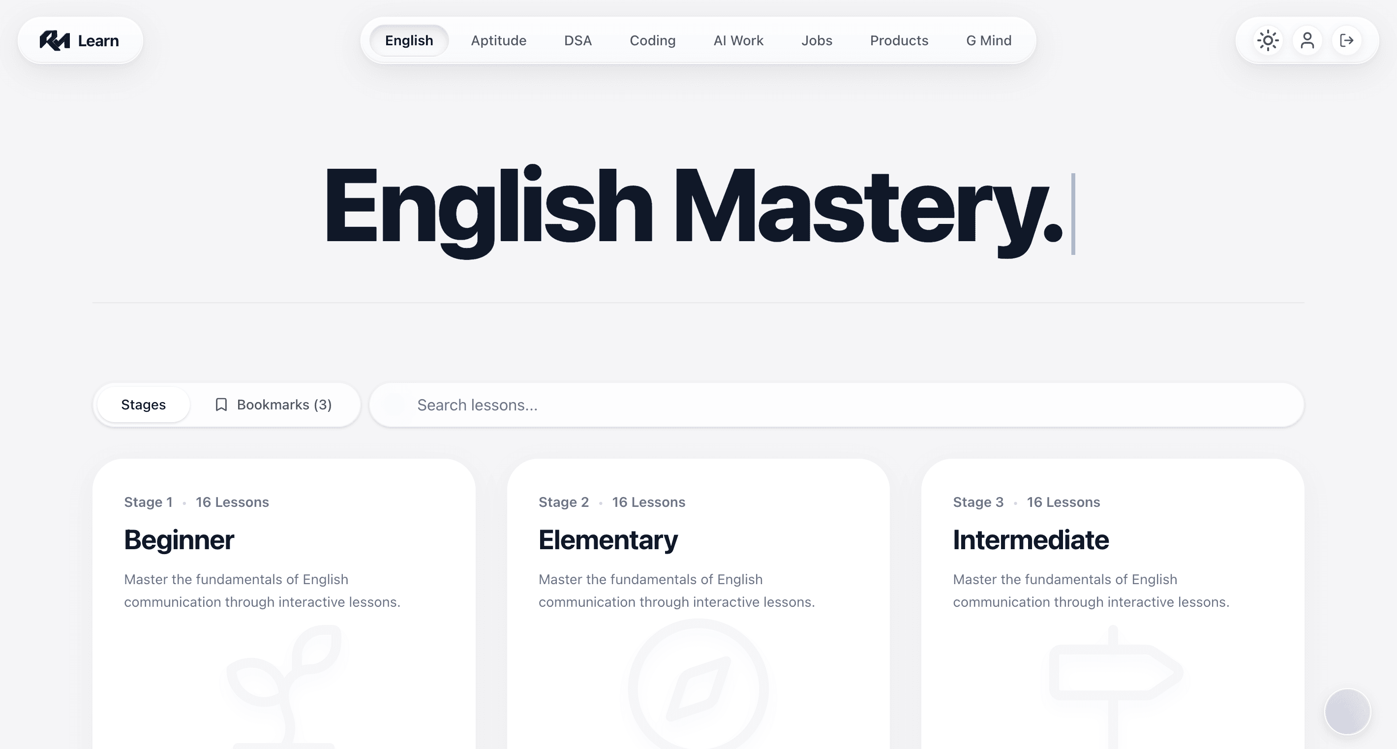Select the English nav tab
Image resolution: width=1397 pixels, height=749 pixels.
tap(409, 41)
